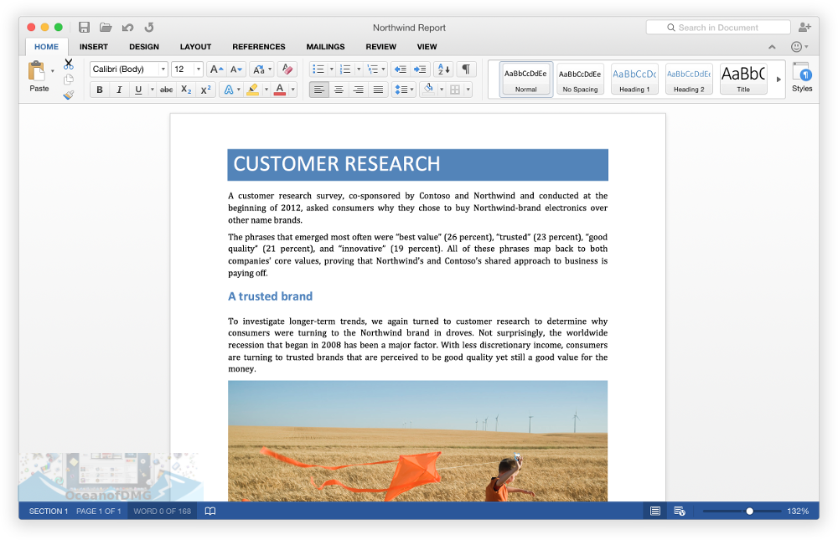Switch to Draft view in status bar

pyautogui.click(x=654, y=511)
